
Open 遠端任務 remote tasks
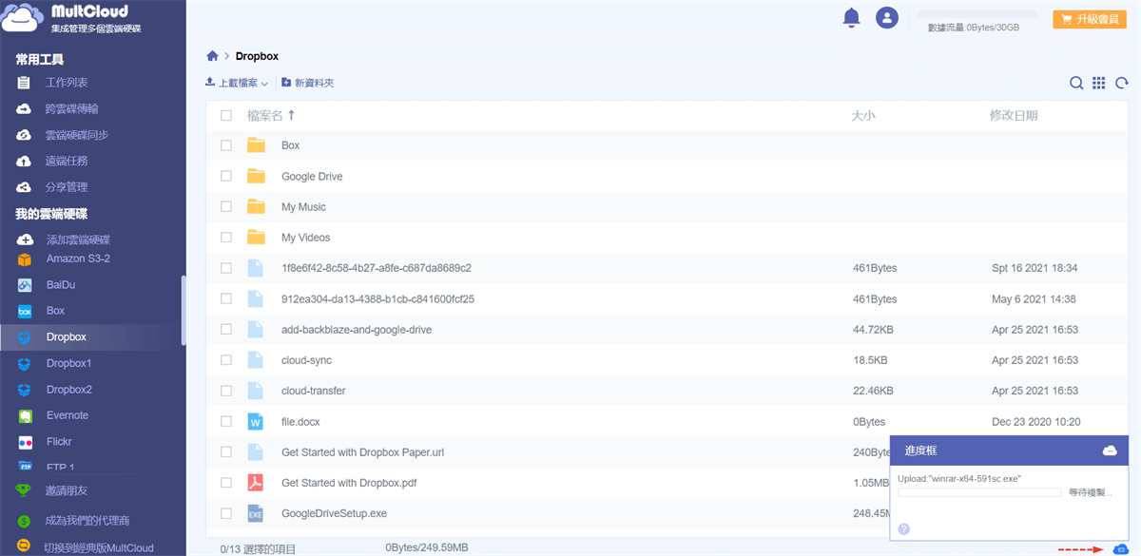[67, 162]
